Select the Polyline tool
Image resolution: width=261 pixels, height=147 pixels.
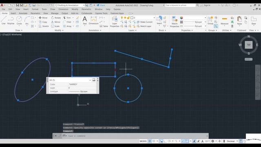11,20
